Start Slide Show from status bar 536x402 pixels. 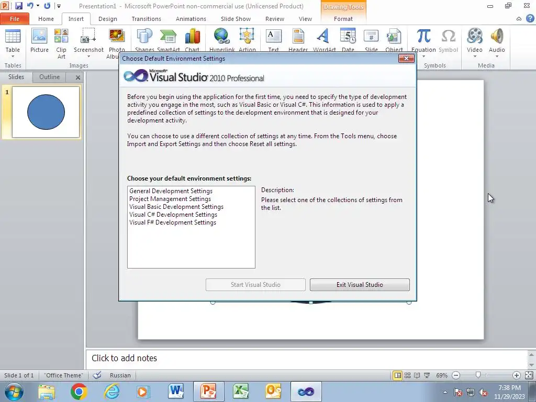(427, 375)
